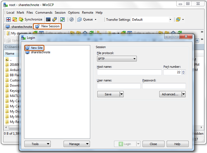Open the Preferences gear icon
Screen dimensions: 207x153
72,19
